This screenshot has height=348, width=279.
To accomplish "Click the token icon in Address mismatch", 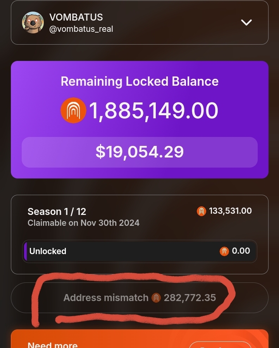I will tap(156, 298).
